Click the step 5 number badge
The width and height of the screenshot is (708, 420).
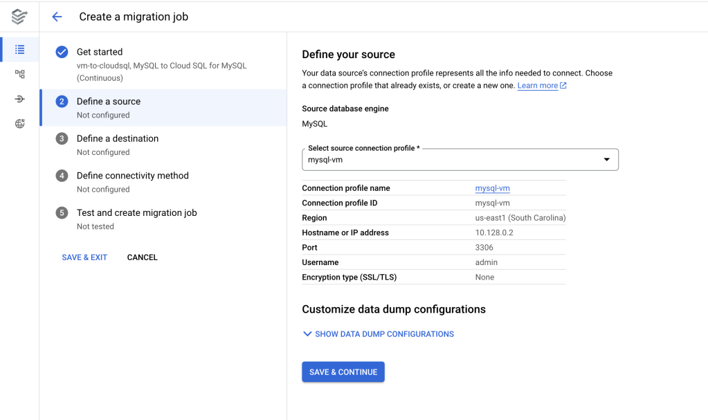[62, 212]
